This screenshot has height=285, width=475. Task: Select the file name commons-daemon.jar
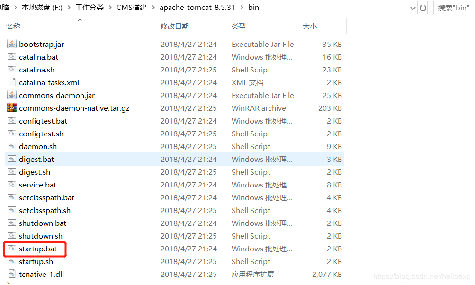coord(57,96)
